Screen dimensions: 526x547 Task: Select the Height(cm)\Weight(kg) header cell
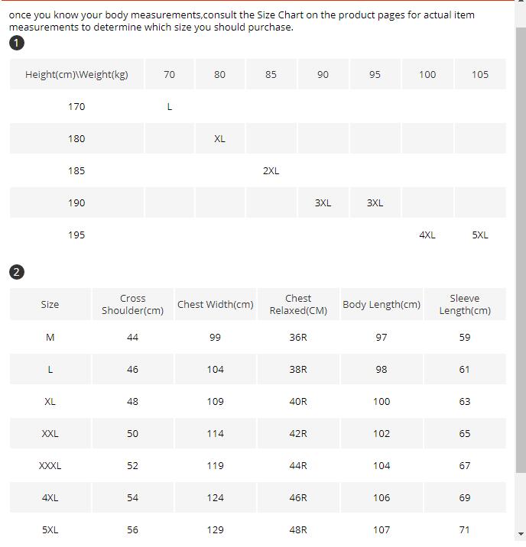tap(76, 74)
